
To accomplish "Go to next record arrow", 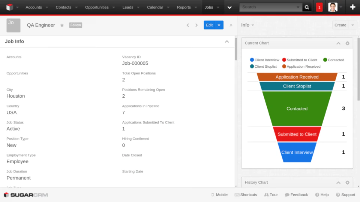I will coord(196,25).
